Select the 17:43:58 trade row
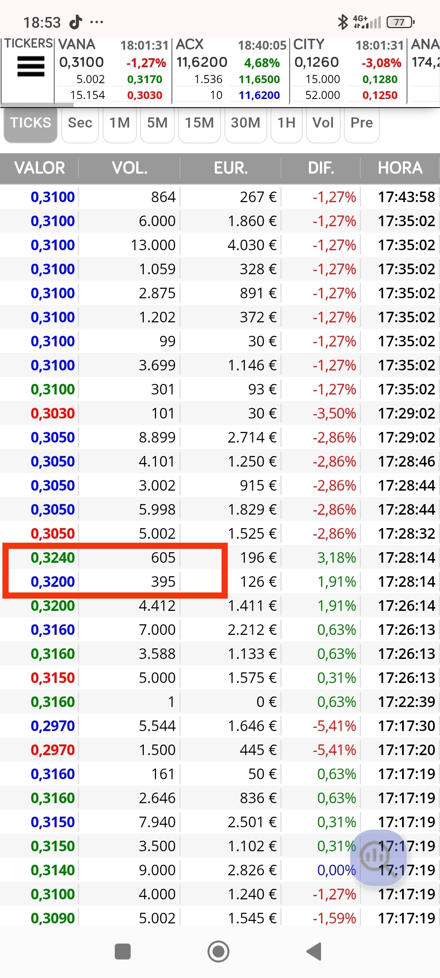The image size is (440, 978). pos(220,197)
